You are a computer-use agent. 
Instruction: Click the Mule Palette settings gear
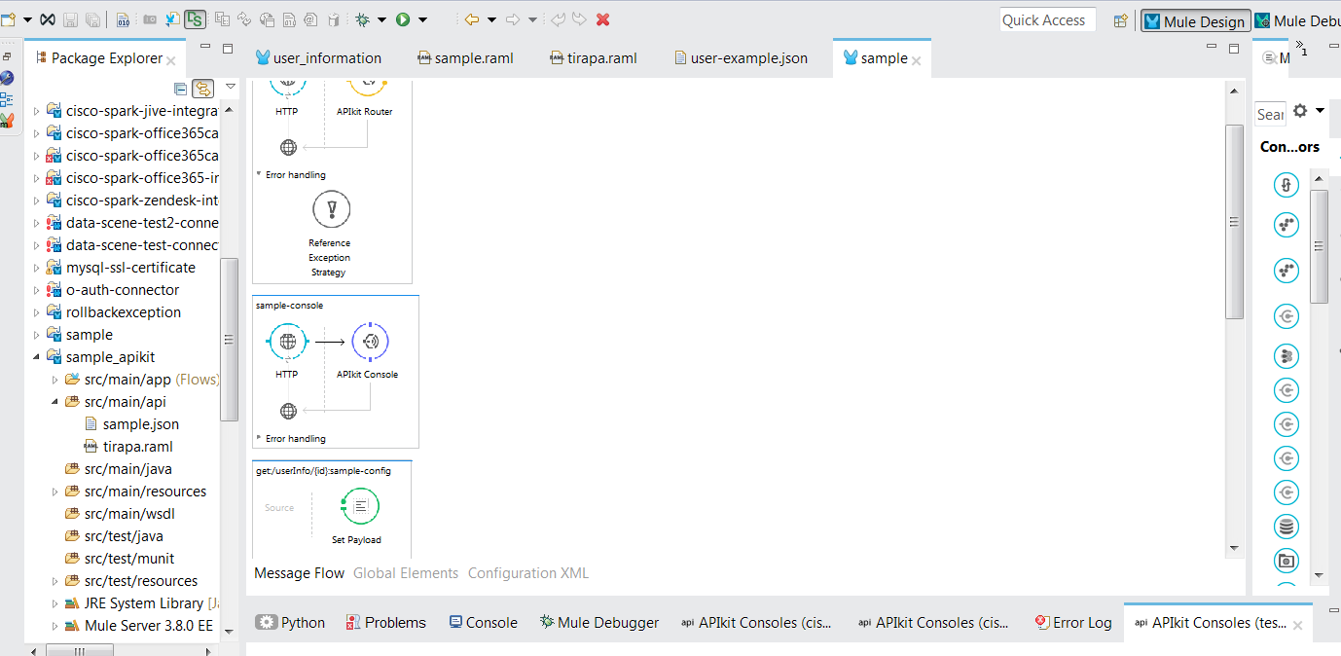point(1300,111)
